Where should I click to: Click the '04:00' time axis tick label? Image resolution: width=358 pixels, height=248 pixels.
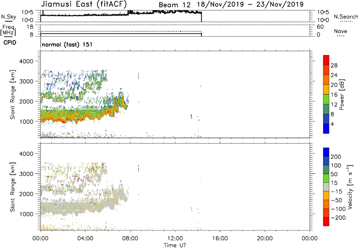[x=85, y=239]
